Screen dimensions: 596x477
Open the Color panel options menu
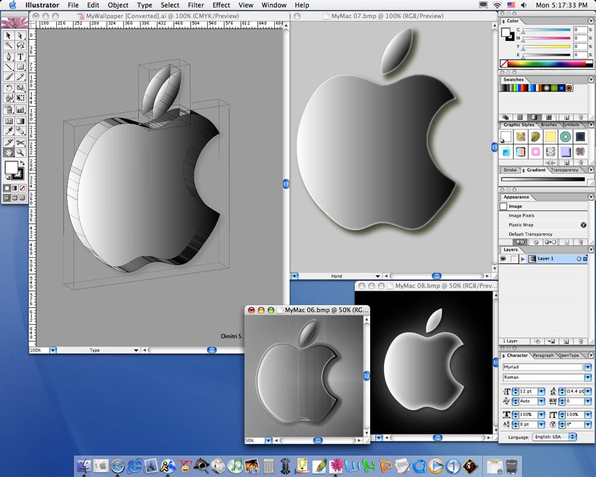tap(591, 21)
